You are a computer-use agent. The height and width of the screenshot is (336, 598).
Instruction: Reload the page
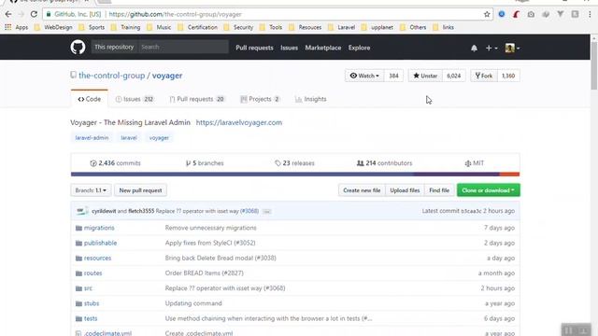pos(34,15)
